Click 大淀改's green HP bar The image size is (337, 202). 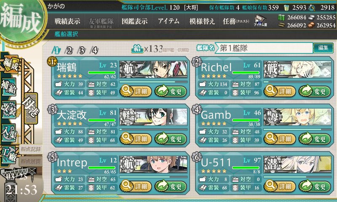(102, 120)
